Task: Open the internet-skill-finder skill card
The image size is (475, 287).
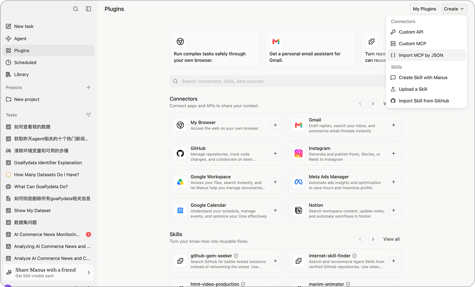Action: pyautogui.click(x=345, y=261)
